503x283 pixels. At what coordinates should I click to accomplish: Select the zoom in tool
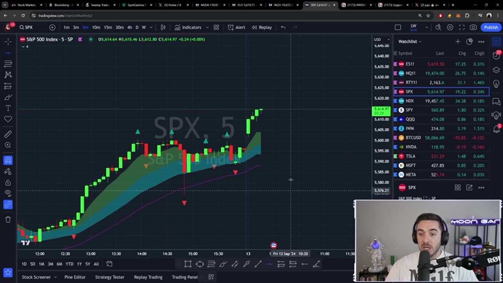[x=8, y=145]
